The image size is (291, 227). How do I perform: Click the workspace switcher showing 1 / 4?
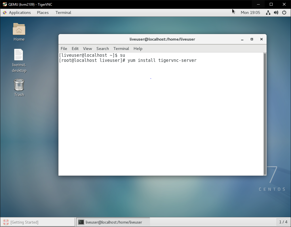[283, 222]
